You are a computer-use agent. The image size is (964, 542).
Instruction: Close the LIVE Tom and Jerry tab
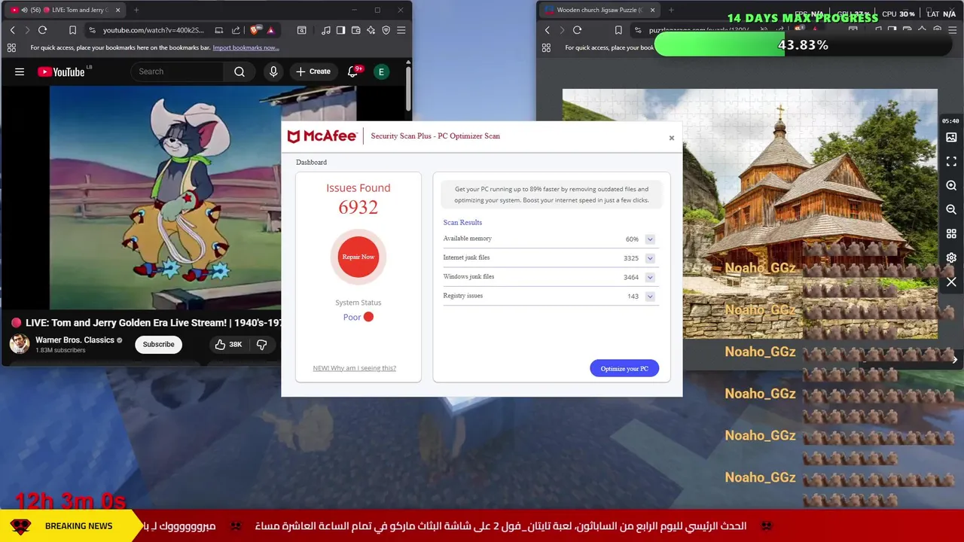click(x=118, y=10)
